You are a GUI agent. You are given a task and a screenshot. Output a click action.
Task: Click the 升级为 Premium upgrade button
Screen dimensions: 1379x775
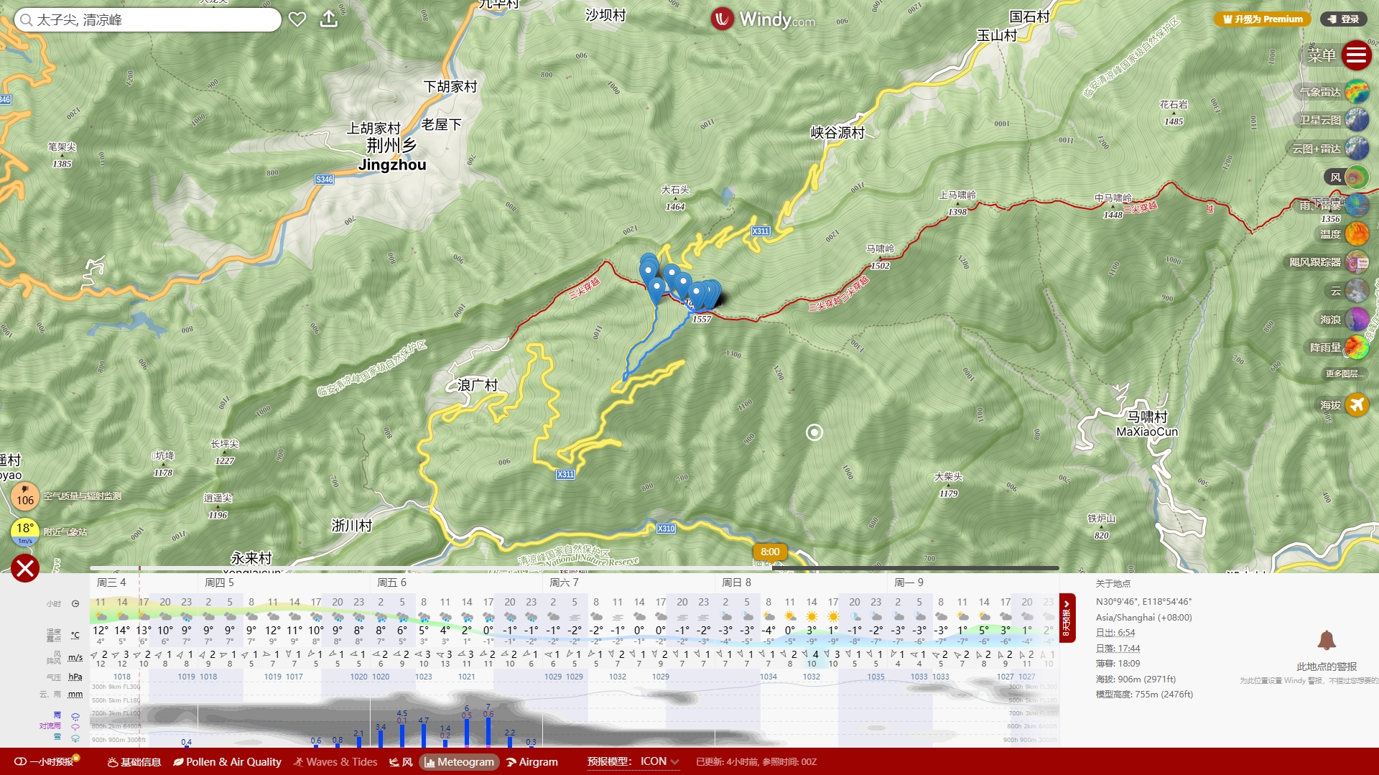pyautogui.click(x=1263, y=19)
